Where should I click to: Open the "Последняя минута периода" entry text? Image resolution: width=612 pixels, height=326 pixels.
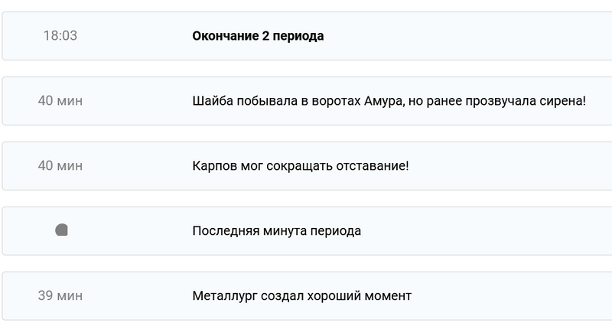tap(276, 230)
